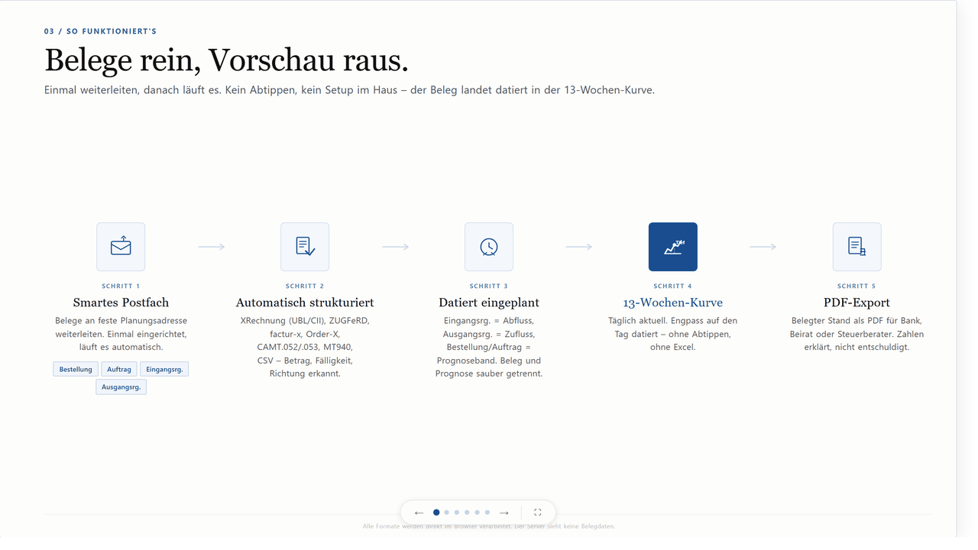Jump to the second slide dot
978x550 pixels.
click(447, 513)
